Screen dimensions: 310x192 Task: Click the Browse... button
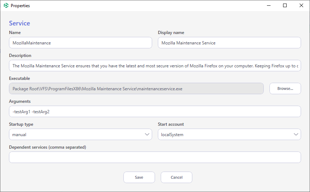click(285, 88)
